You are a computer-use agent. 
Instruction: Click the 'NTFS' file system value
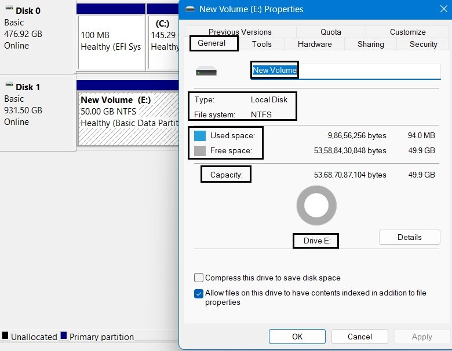point(261,114)
